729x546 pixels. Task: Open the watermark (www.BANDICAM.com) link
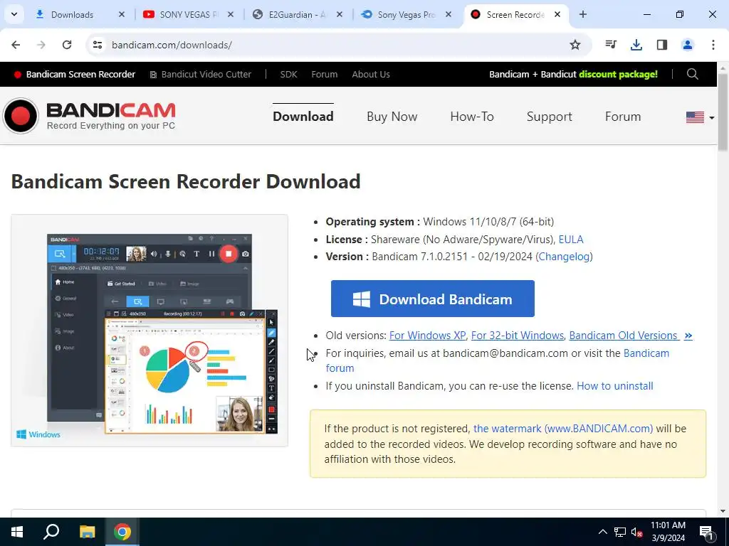(x=563, y=429)
